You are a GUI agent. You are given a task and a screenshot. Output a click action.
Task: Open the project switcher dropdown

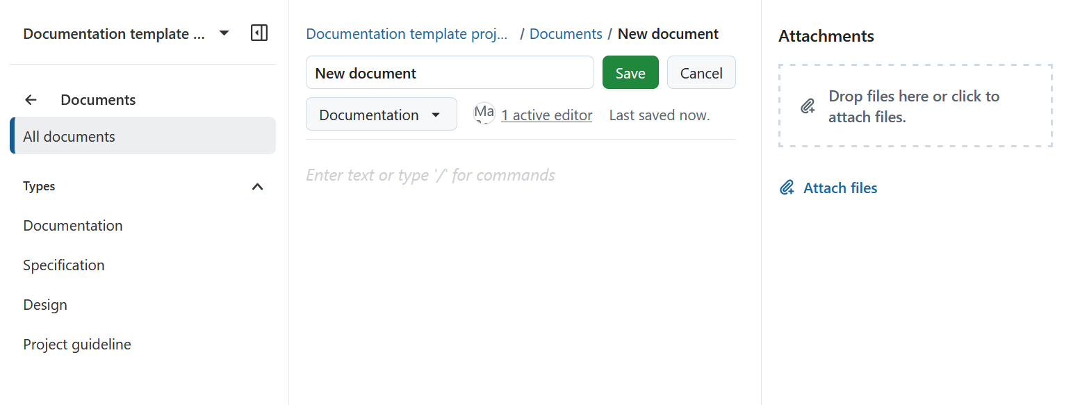pyautogui.click(x=224, y=33)
